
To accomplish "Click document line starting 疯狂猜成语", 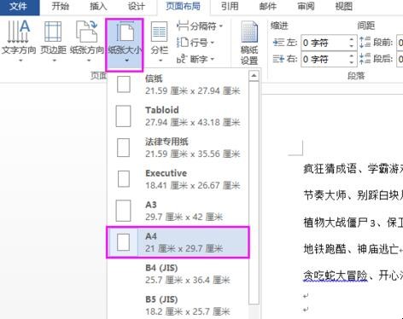I will click(353, 169).
